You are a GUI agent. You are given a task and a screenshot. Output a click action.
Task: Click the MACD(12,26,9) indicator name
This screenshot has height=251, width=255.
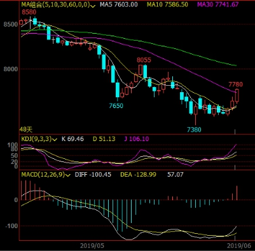[43, 175]
